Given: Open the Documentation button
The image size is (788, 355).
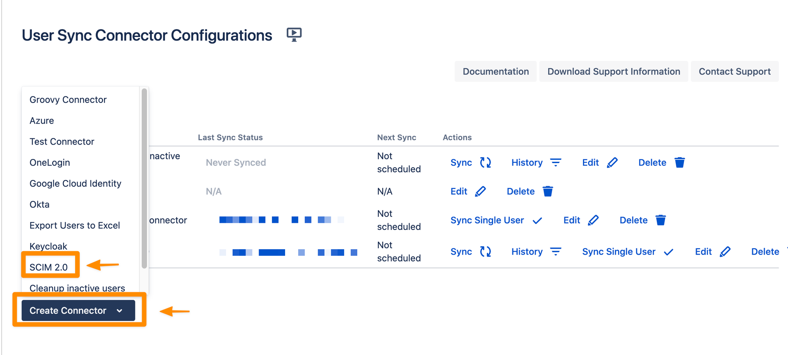Looking at the screenshot, I should tap(495, 72).
